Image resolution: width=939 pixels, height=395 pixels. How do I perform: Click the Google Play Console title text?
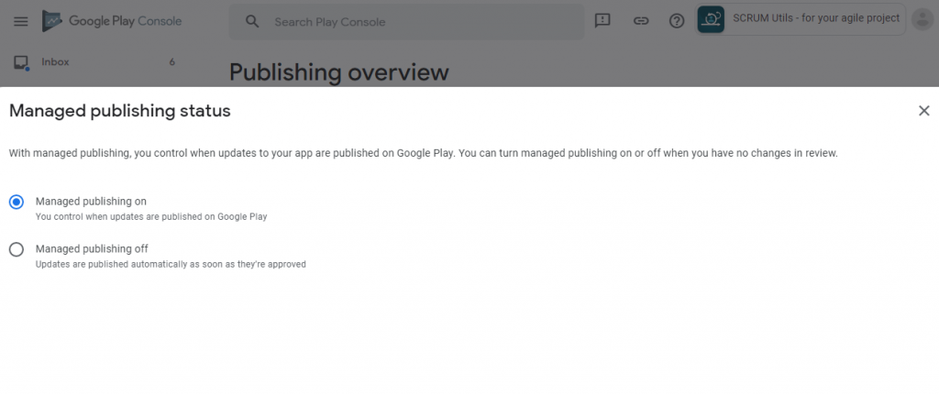(125, 22)
